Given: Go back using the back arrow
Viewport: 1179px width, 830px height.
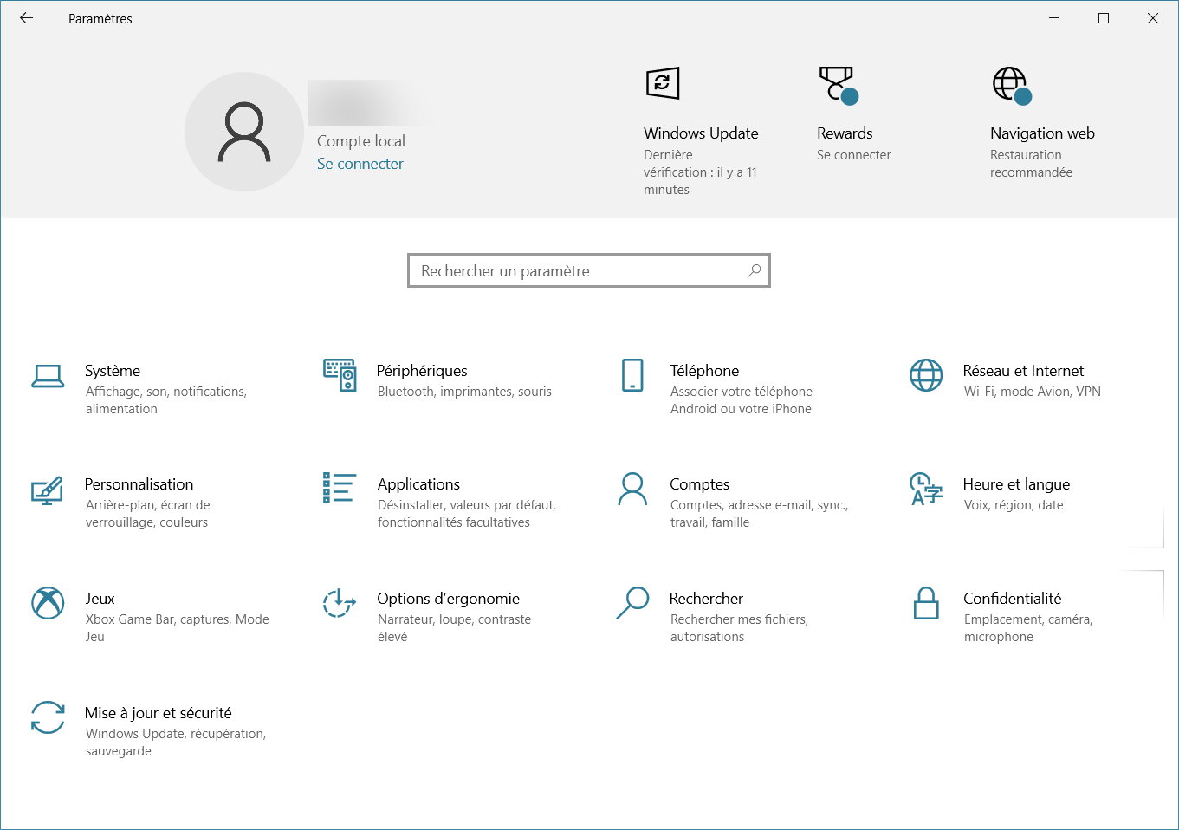Looking at the screenshot, I should (x=26, y=18).
